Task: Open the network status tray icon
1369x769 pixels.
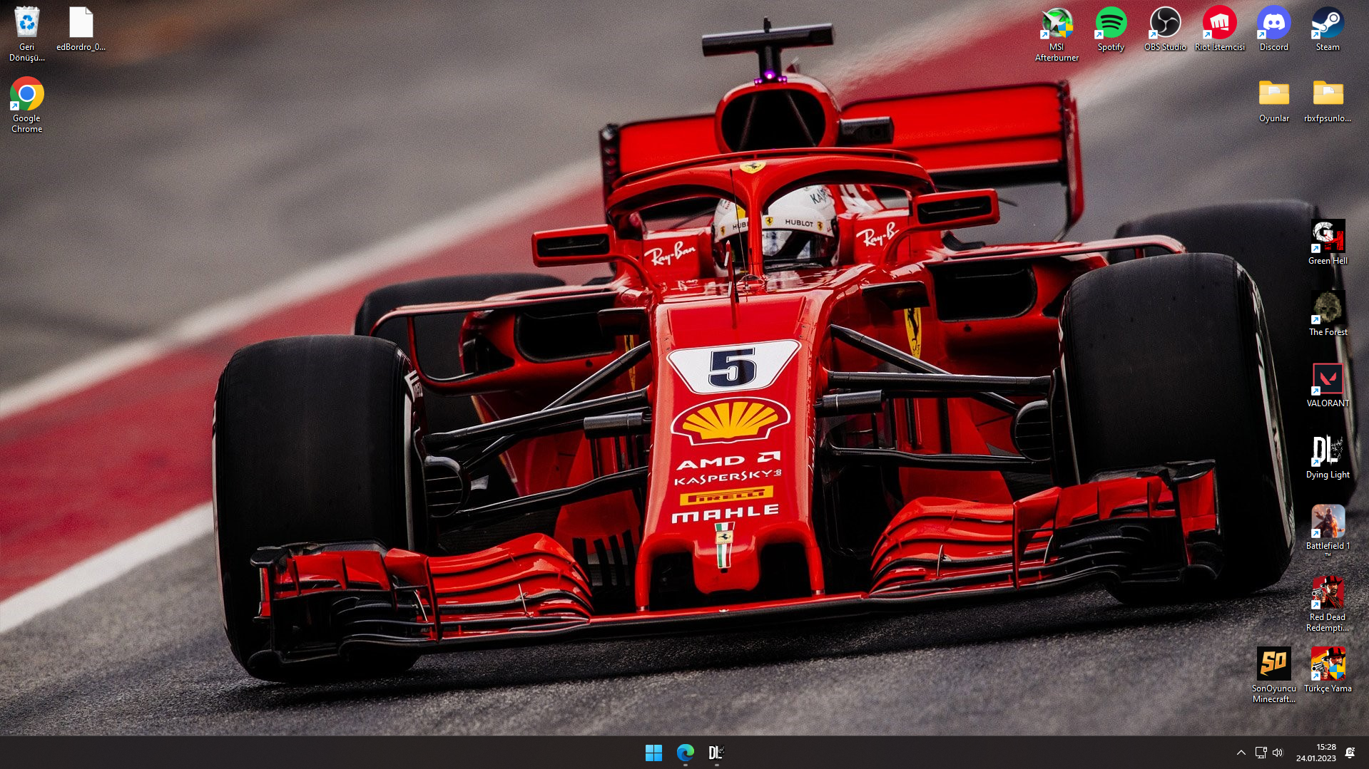Action: (x=1261, y=753)
